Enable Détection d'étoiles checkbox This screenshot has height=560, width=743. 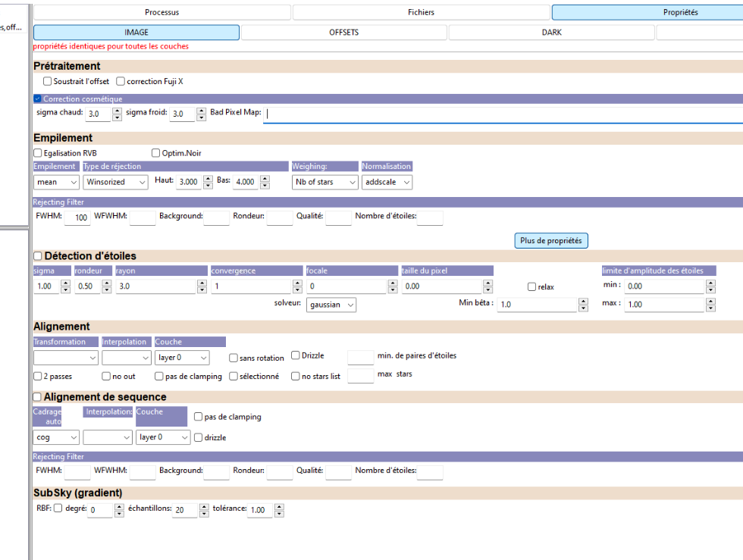coord(38,256)
